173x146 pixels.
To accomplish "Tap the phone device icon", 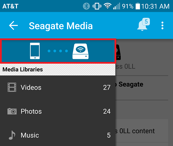I will (35, 51).
